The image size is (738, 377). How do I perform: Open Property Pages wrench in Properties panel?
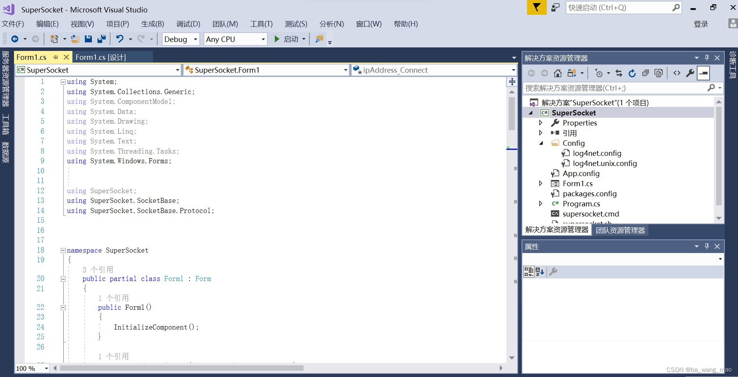coord(553,272)
